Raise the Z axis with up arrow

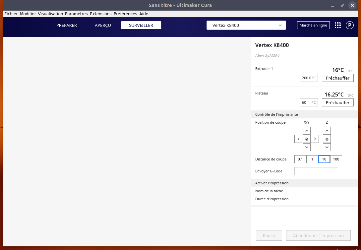tap(327, 131)
